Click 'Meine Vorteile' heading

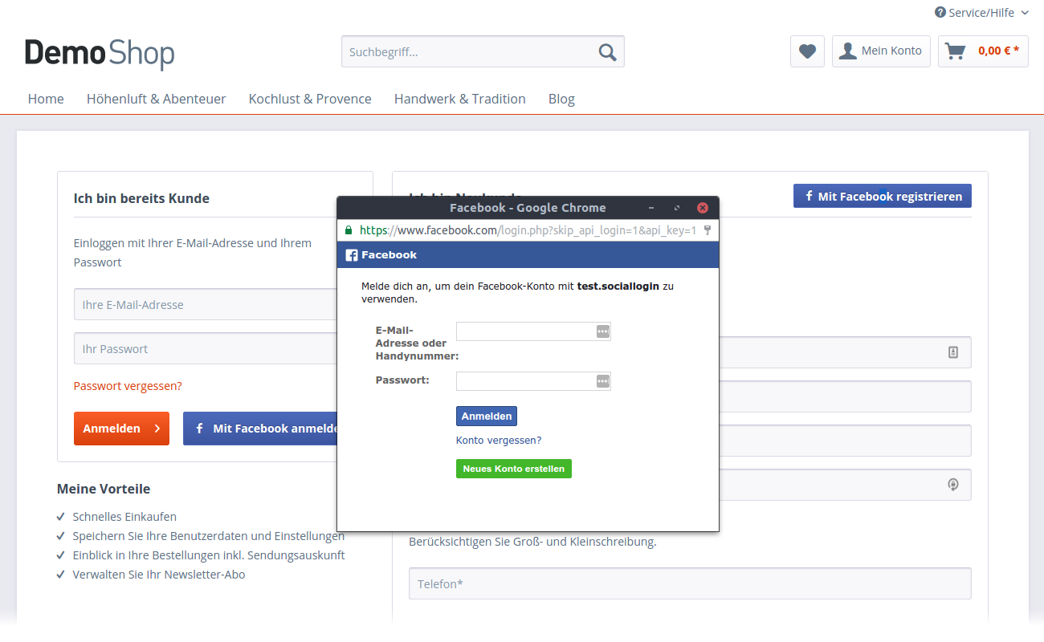click(x=104, y=489)
